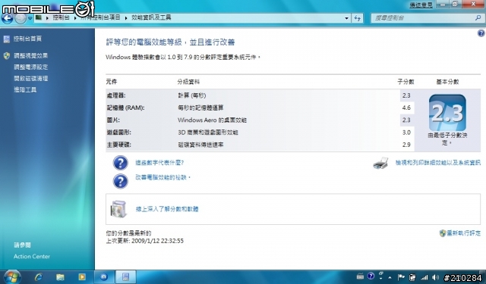Expand the address bar history dropdown
This screenshot has height=284, width=486.
pos(346,18)
